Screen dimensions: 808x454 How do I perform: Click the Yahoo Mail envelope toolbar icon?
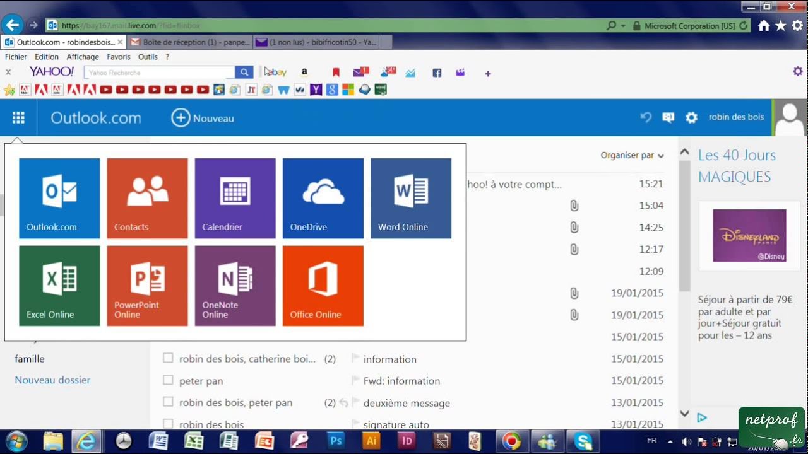tap(360, 73)
